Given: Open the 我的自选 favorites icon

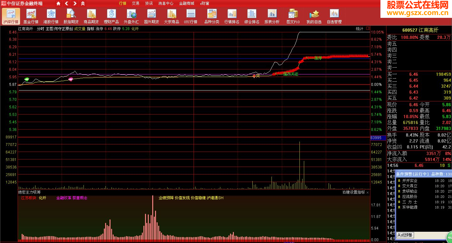Looking at the screenshot, I should click(x=314, y=16).
